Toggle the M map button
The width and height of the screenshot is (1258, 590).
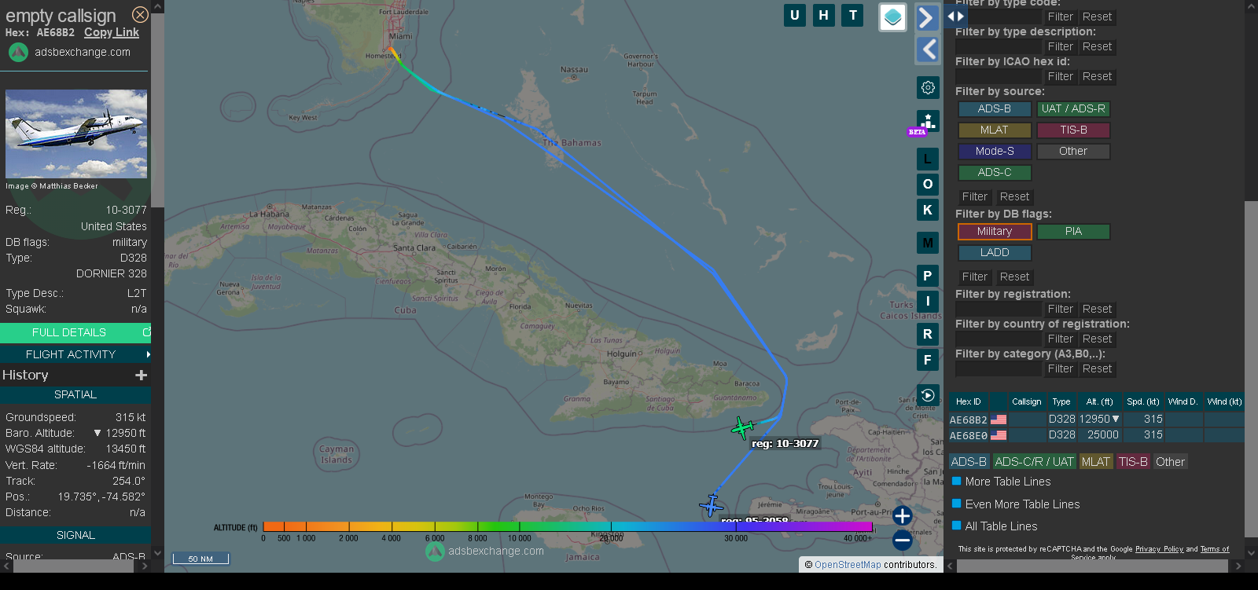point(928,243)
